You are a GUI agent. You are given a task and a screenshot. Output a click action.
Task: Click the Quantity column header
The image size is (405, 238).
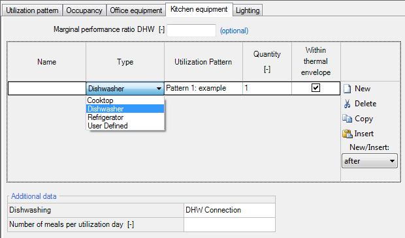click(267, 62)
